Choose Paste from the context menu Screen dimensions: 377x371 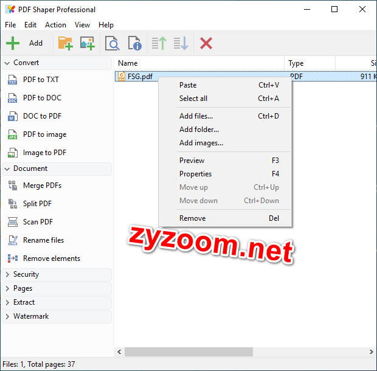coord(225,85)
